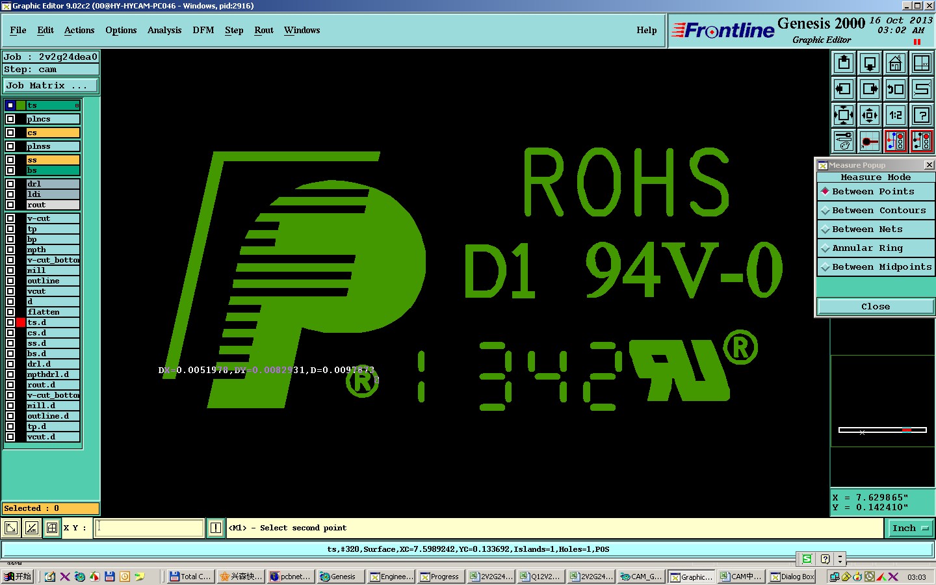Click the Job Matrix button
The image size is (936, 585).
tap(51, 86)
